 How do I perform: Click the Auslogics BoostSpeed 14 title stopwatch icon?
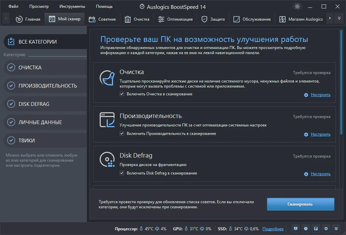coord(142,6)
